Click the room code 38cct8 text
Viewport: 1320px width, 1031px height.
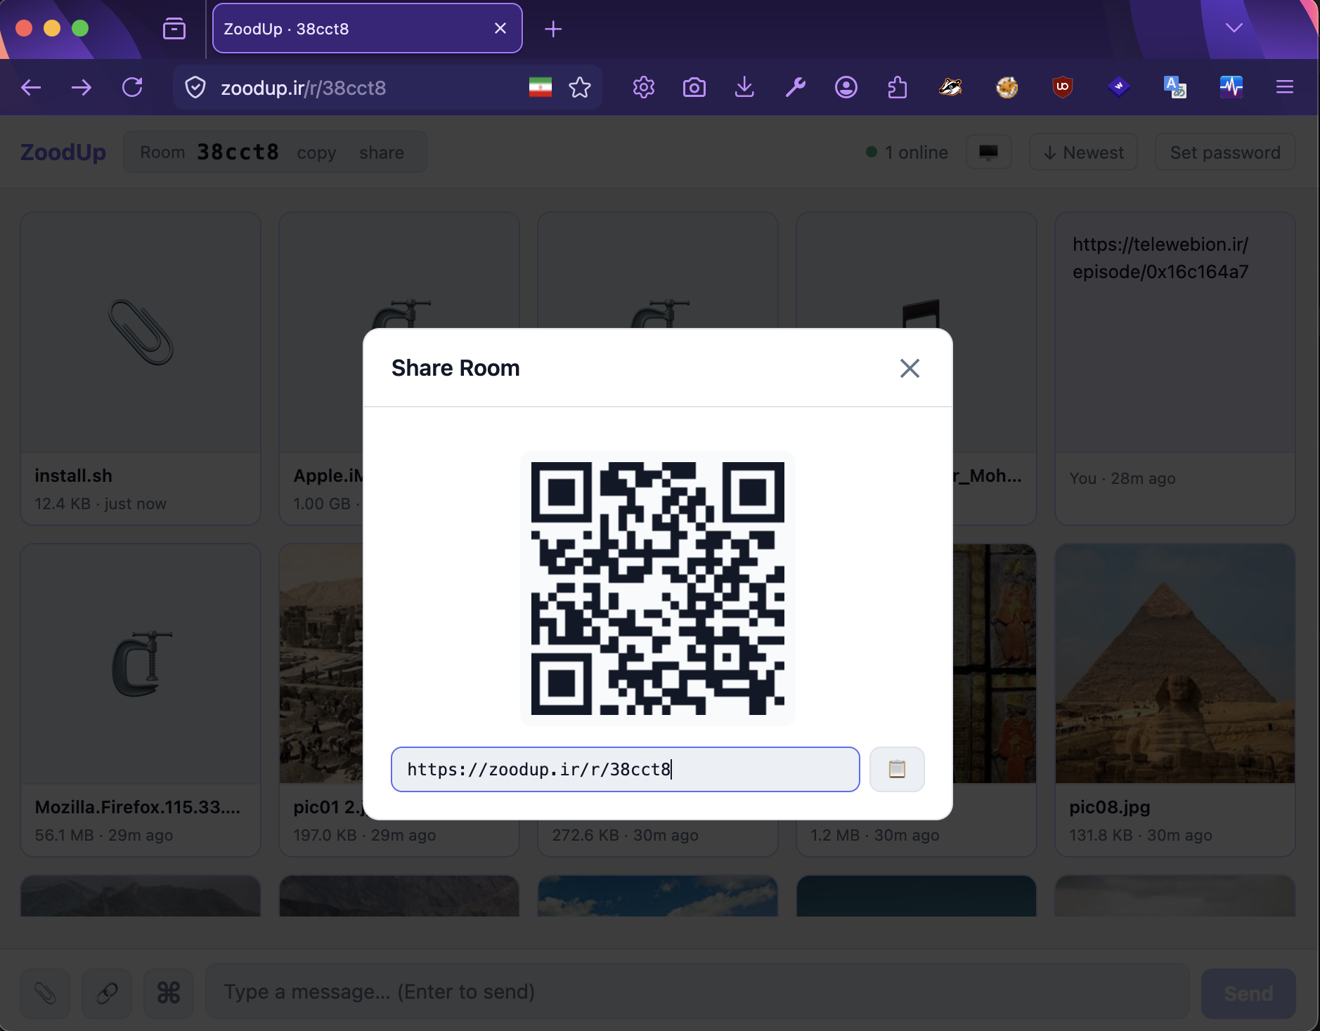pos(238,152)
